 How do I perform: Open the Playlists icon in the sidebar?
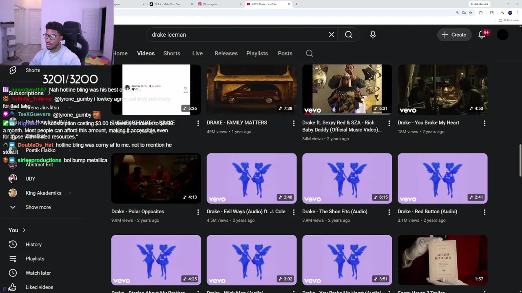click(x=13, y=259)
